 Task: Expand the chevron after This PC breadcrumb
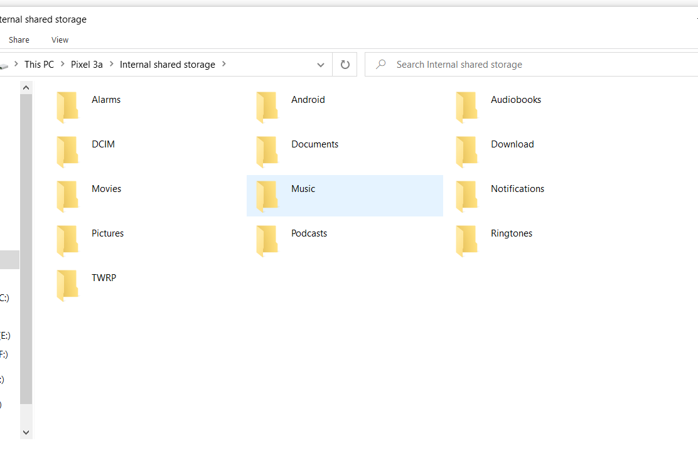[x=63, y=64]
